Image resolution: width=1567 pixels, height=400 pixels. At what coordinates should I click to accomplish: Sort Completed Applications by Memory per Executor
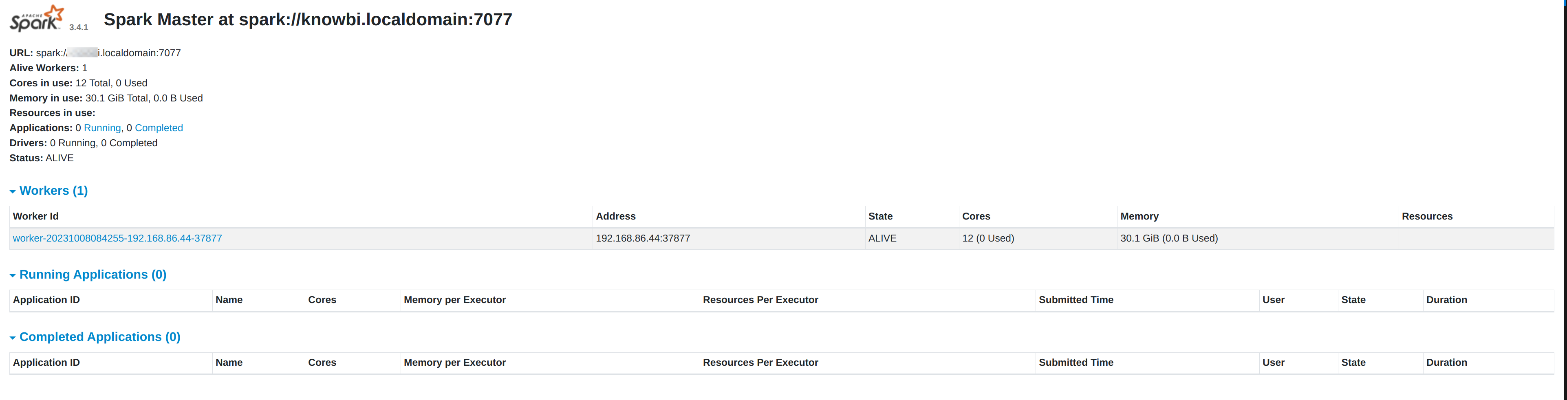tap(454, 363)
